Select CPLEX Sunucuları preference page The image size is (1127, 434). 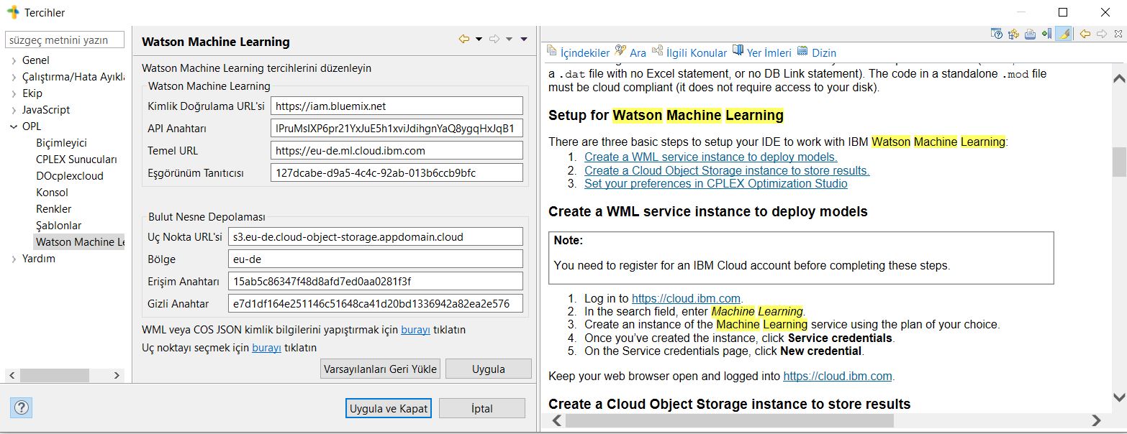click(76, 160)
